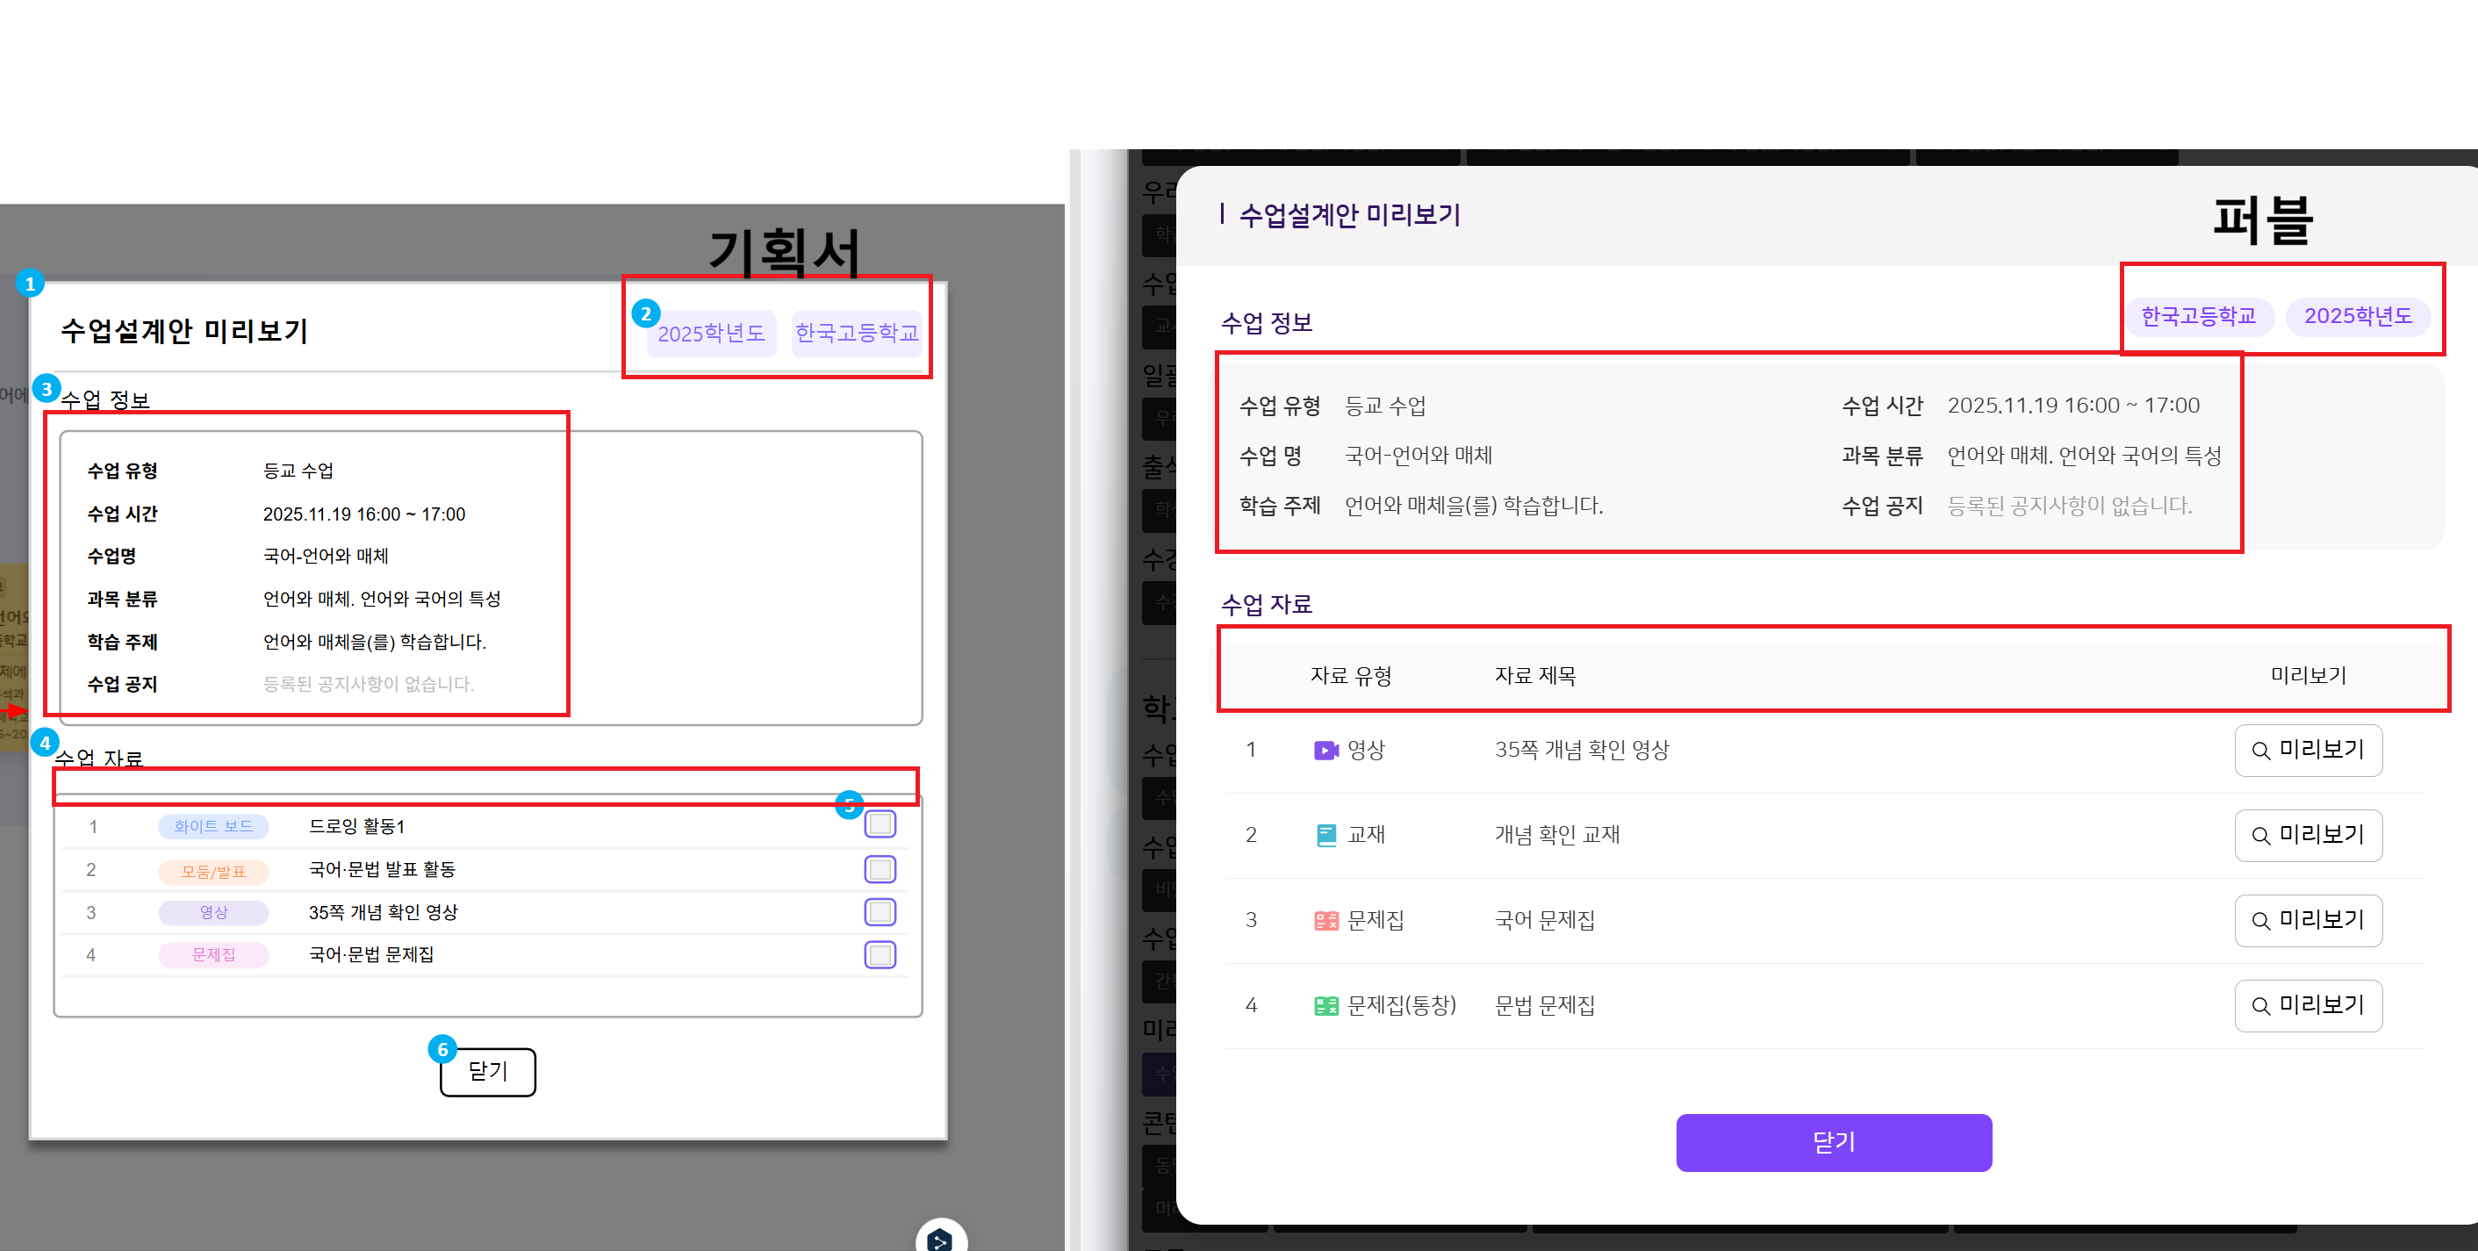Open 미리보기 for 개념 확인 교재
Screen dimensions: 2478x1251
(2308, 835)
